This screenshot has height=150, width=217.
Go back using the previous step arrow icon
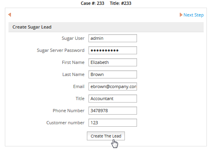click(x=10, y=14)
